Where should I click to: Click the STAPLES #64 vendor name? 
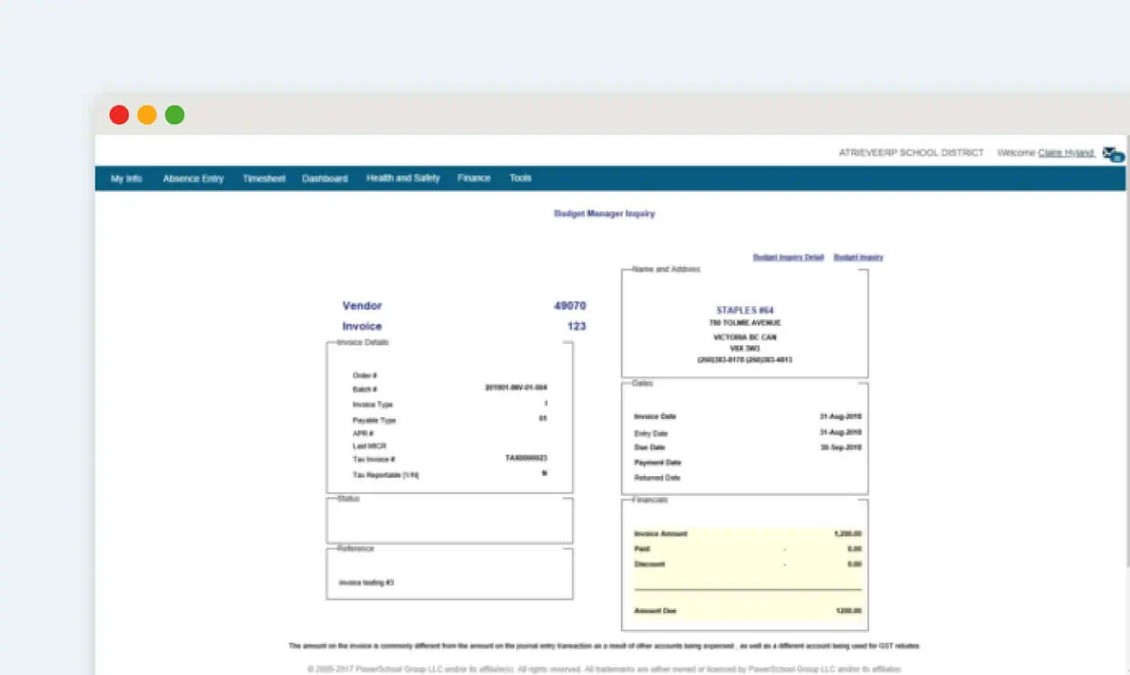(x=745, y=309)
